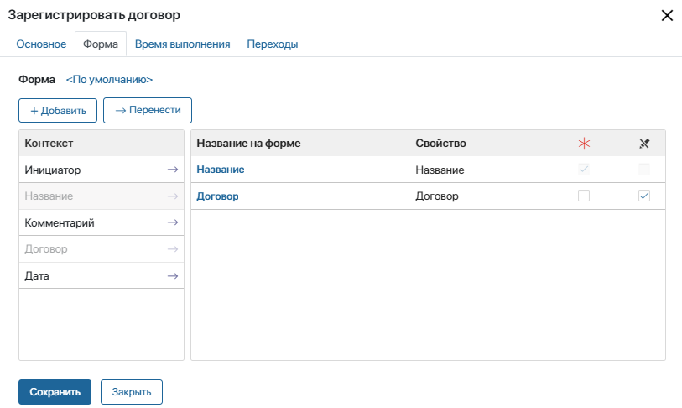The width and height of the screenshot is (682, 408).
Task: Click the arrow icon next to Комментарий
Action: click(173, 222)
